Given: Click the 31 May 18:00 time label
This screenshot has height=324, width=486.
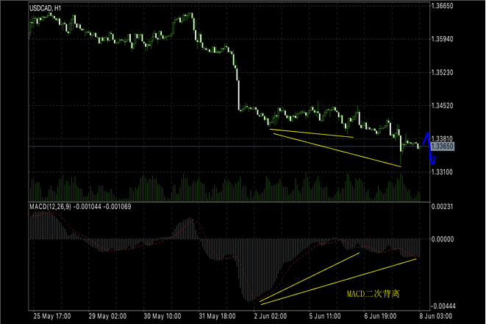Looking at the screenshot, I should point(218,316).
